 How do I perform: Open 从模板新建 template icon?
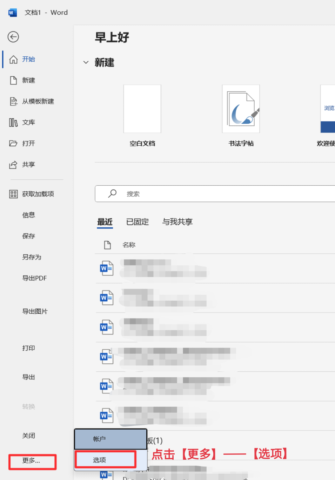(13, 101)
